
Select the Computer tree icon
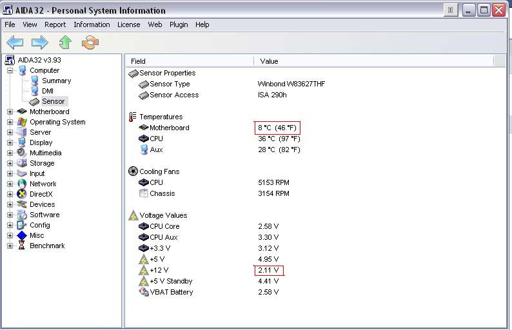point(22,70)
